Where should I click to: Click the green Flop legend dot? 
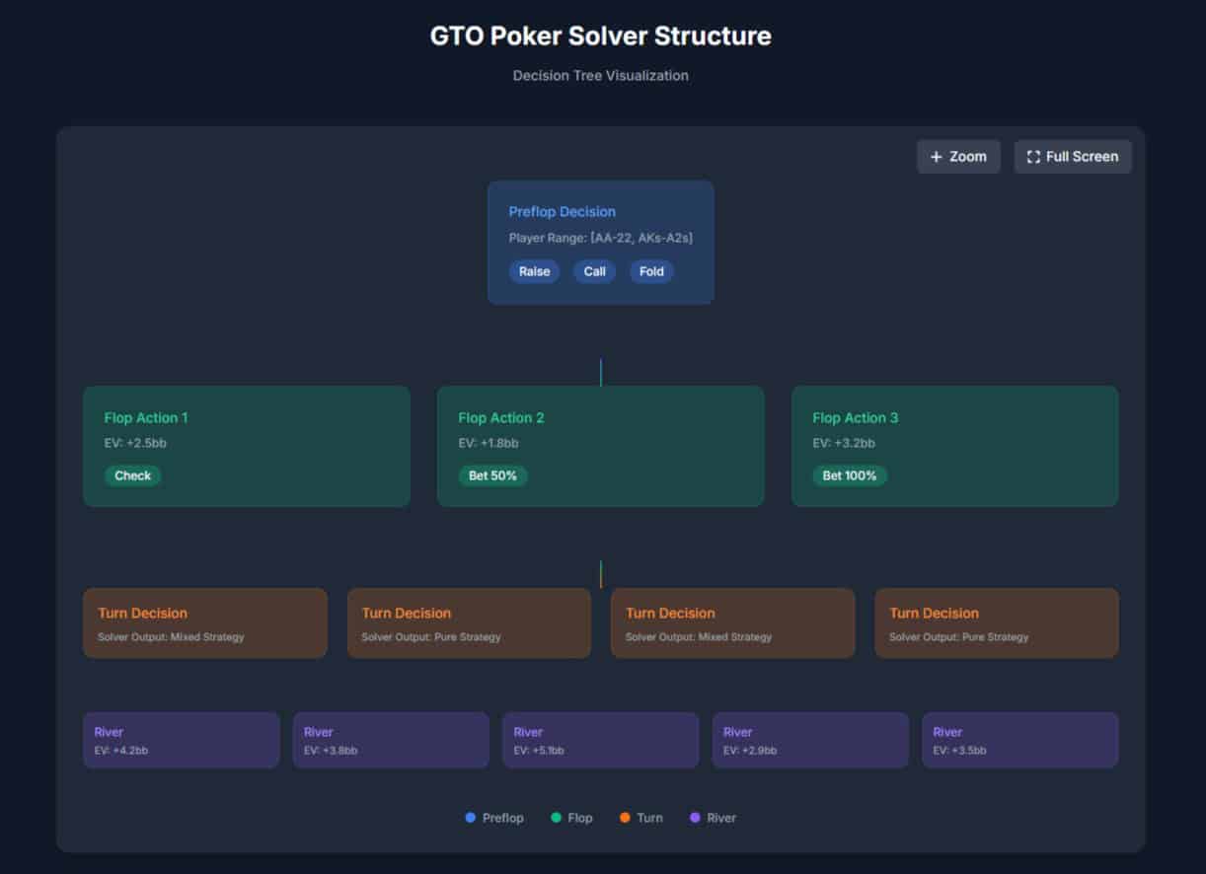[556, 818]
